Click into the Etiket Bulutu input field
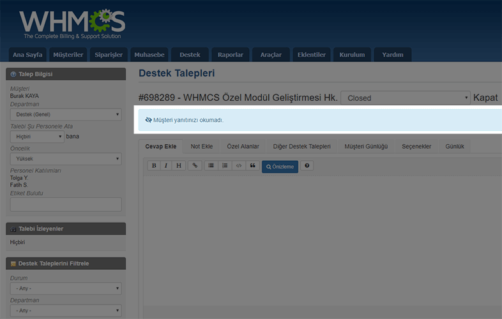This screenshot has height=319, width=502. coord(66,204)
